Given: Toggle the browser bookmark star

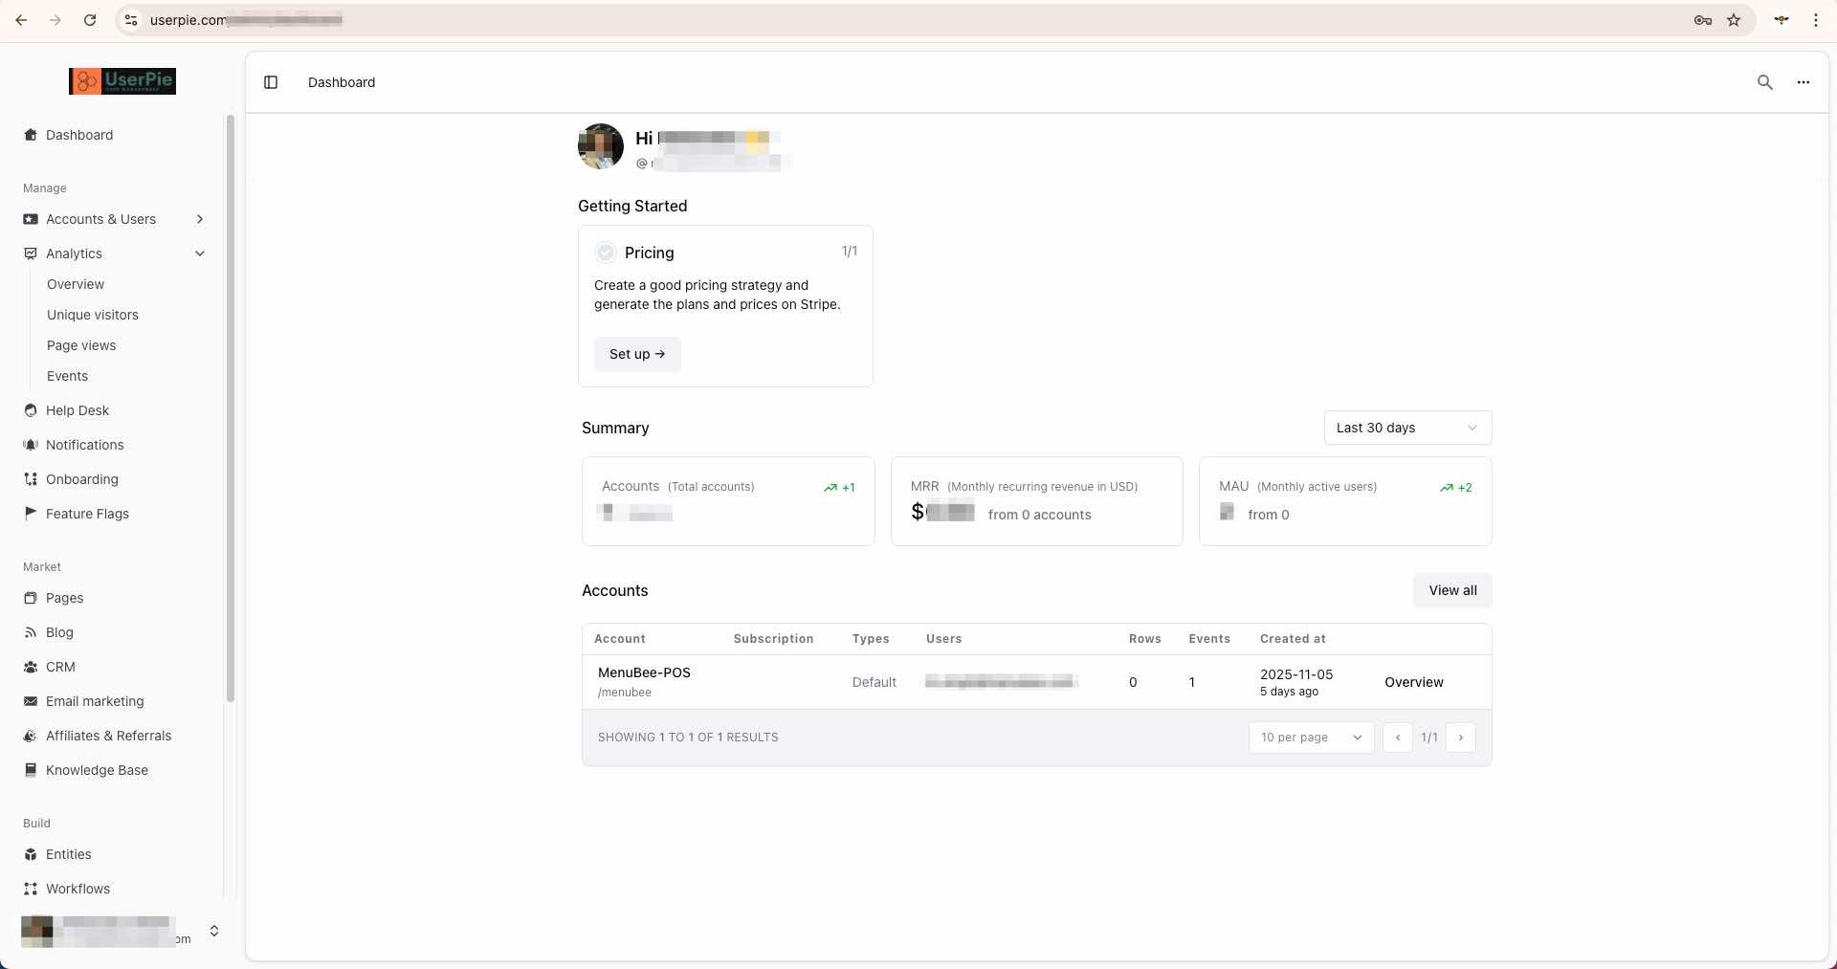Looking at the screenshot, I should 1735,19.
